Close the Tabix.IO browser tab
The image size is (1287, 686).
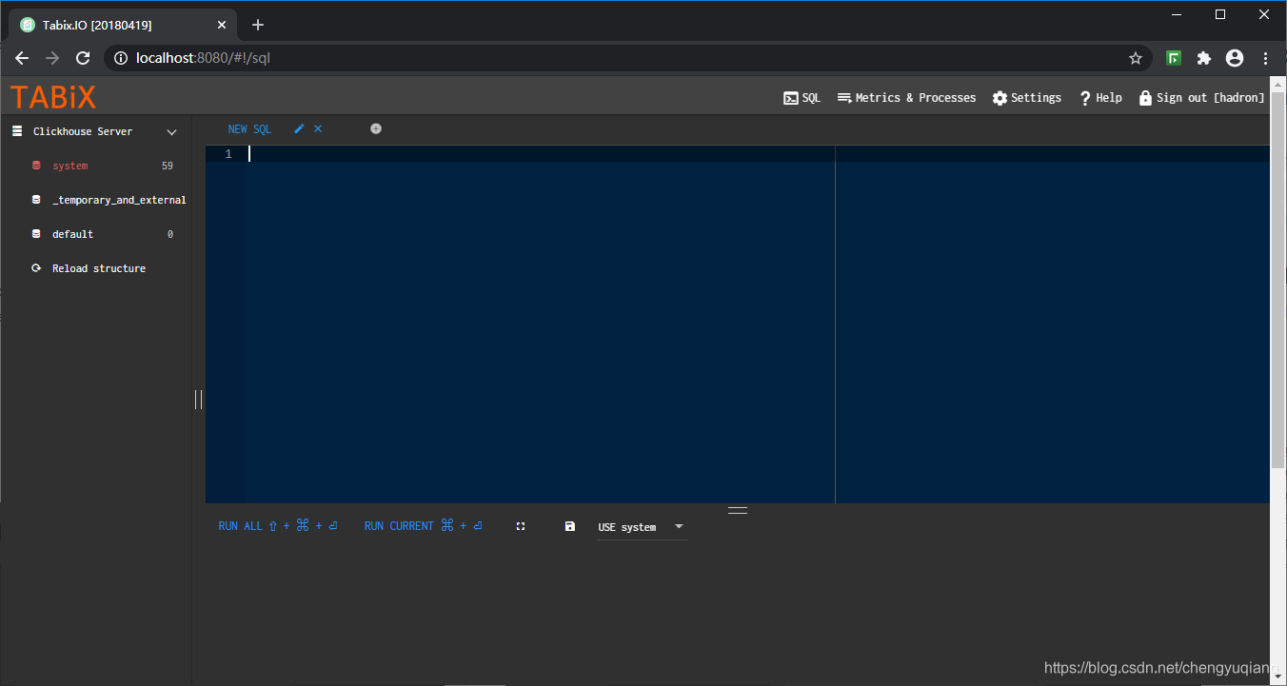pos(223,25)
